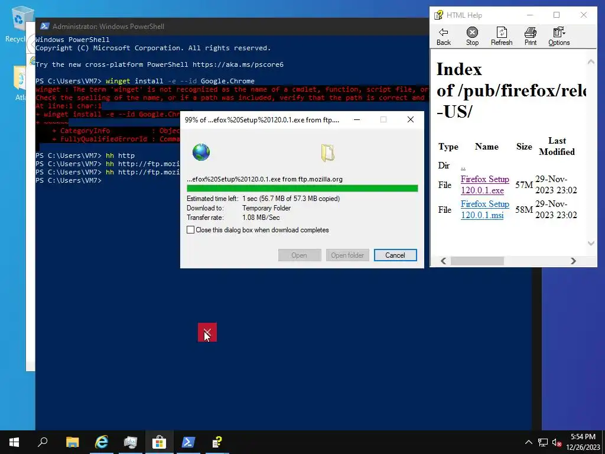The image size is (605, 454).
Task: Click the grayed Open button in download dialog
Action: point(299,255)
